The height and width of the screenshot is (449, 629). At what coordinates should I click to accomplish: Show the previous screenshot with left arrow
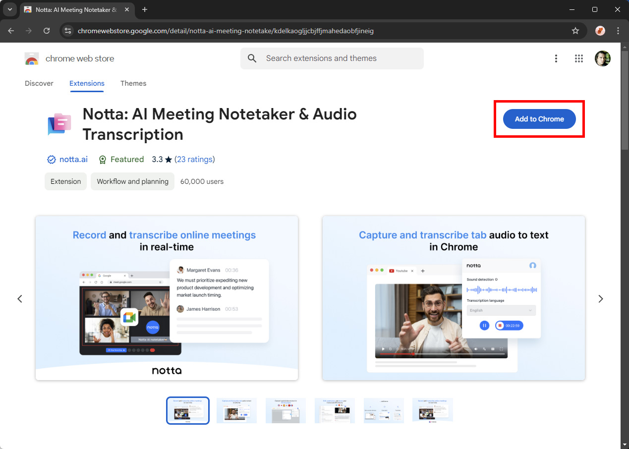[20, 299]
